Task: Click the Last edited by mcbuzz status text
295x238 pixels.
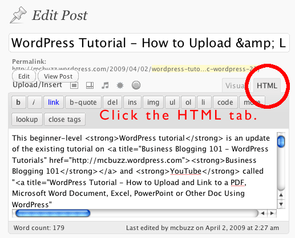Action: [x=203, y=228]
